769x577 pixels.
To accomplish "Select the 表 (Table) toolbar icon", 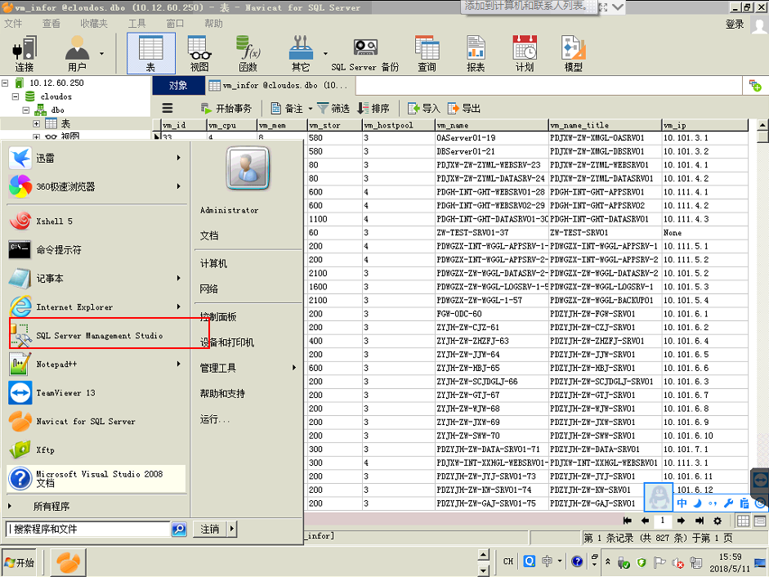I will point(150,53).
